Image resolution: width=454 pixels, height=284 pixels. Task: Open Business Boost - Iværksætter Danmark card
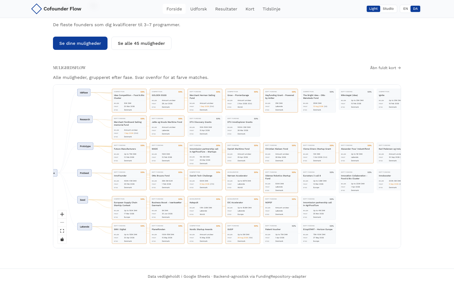pyautogui.click(x=167, y=208)
